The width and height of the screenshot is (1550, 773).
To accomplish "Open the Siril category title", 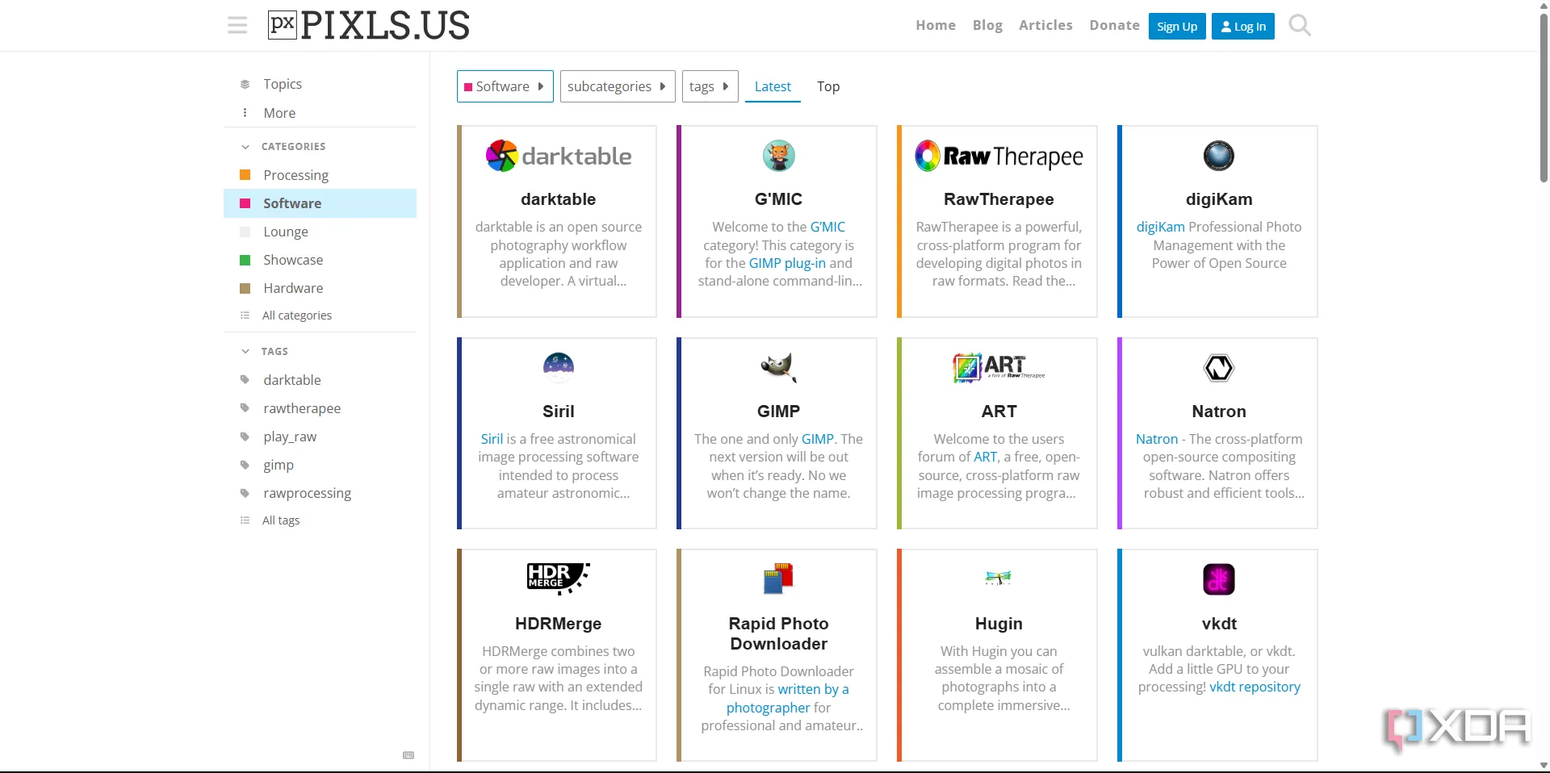I will (x=559, y=412).
